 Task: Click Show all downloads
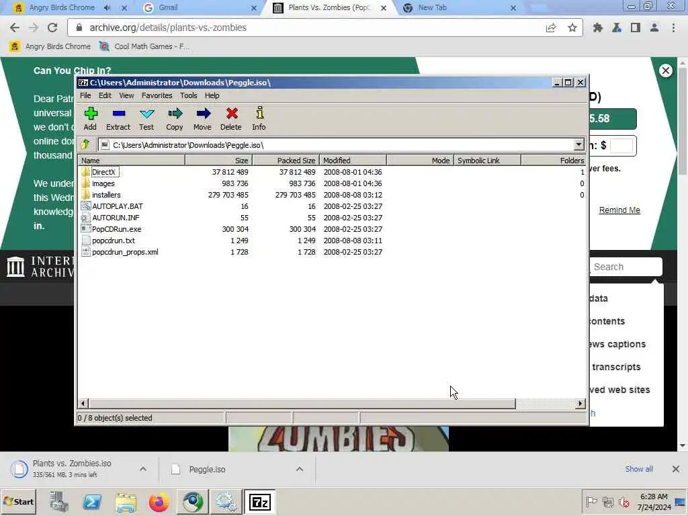point(639,469)
